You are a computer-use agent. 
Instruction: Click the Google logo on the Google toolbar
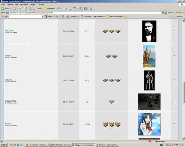[x=4, y=17]
